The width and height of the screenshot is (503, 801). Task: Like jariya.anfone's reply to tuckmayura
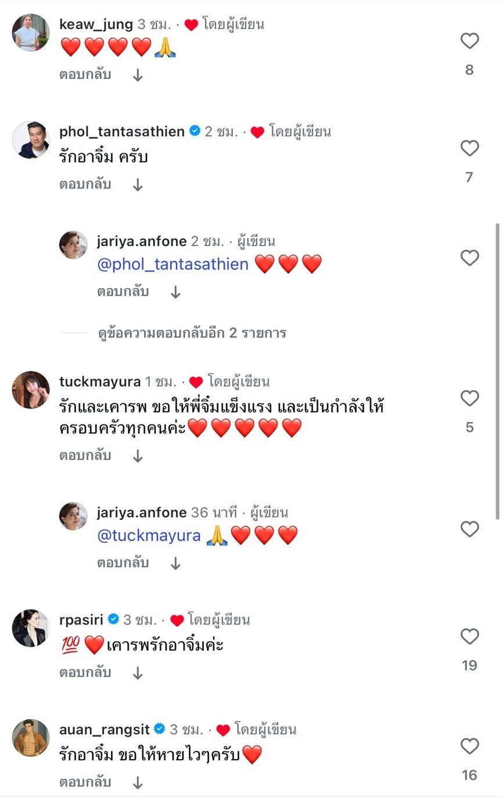coord(469,529)
